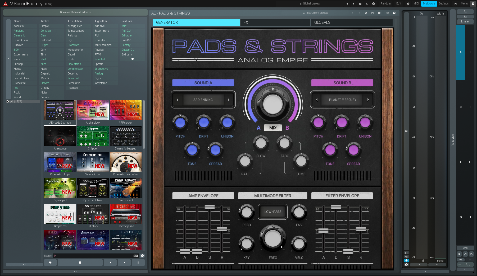Click the home icon in the top toolbar
The image size is (477, 276).
click(455, 3)
